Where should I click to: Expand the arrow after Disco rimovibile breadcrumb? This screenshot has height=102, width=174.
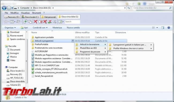coord(53,8)
